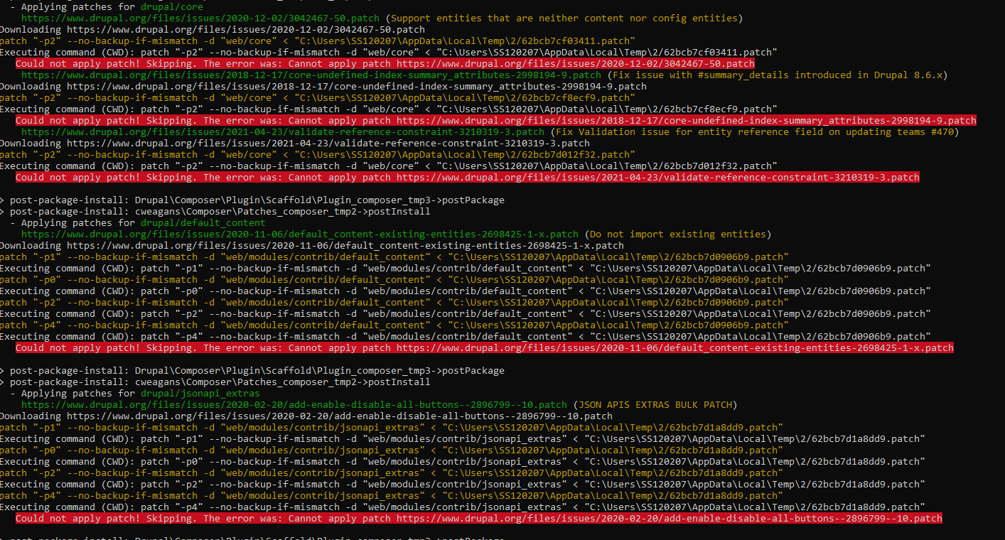Select the Executing command line for 62bcb7cf03411.patch

tap(389, 52)
